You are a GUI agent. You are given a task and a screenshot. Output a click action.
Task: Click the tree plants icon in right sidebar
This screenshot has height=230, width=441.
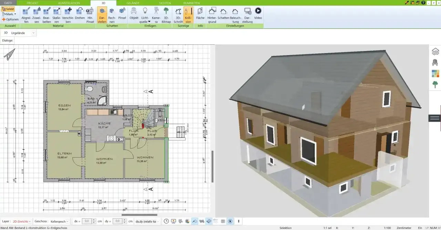click(435, 84)
